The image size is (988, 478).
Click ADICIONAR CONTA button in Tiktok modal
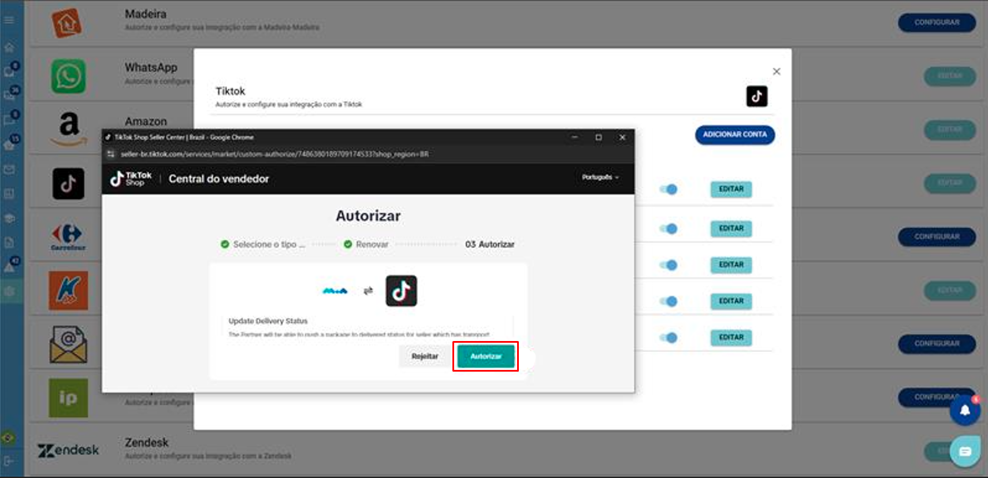tap(735, 135)
